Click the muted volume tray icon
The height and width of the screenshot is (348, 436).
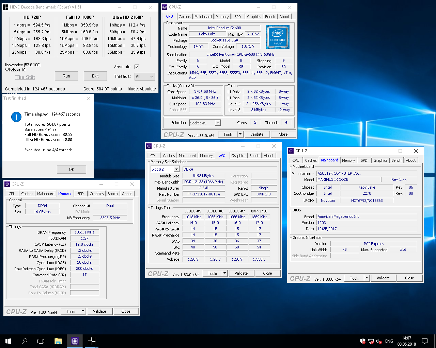(x=379, y=341)
